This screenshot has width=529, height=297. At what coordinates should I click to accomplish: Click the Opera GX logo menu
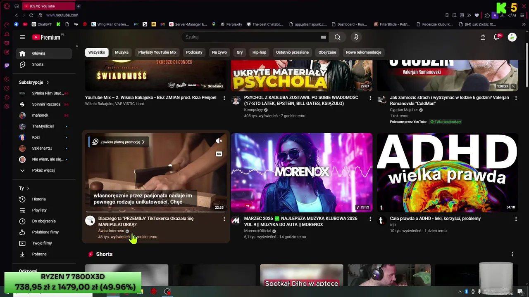pos(7,6)
